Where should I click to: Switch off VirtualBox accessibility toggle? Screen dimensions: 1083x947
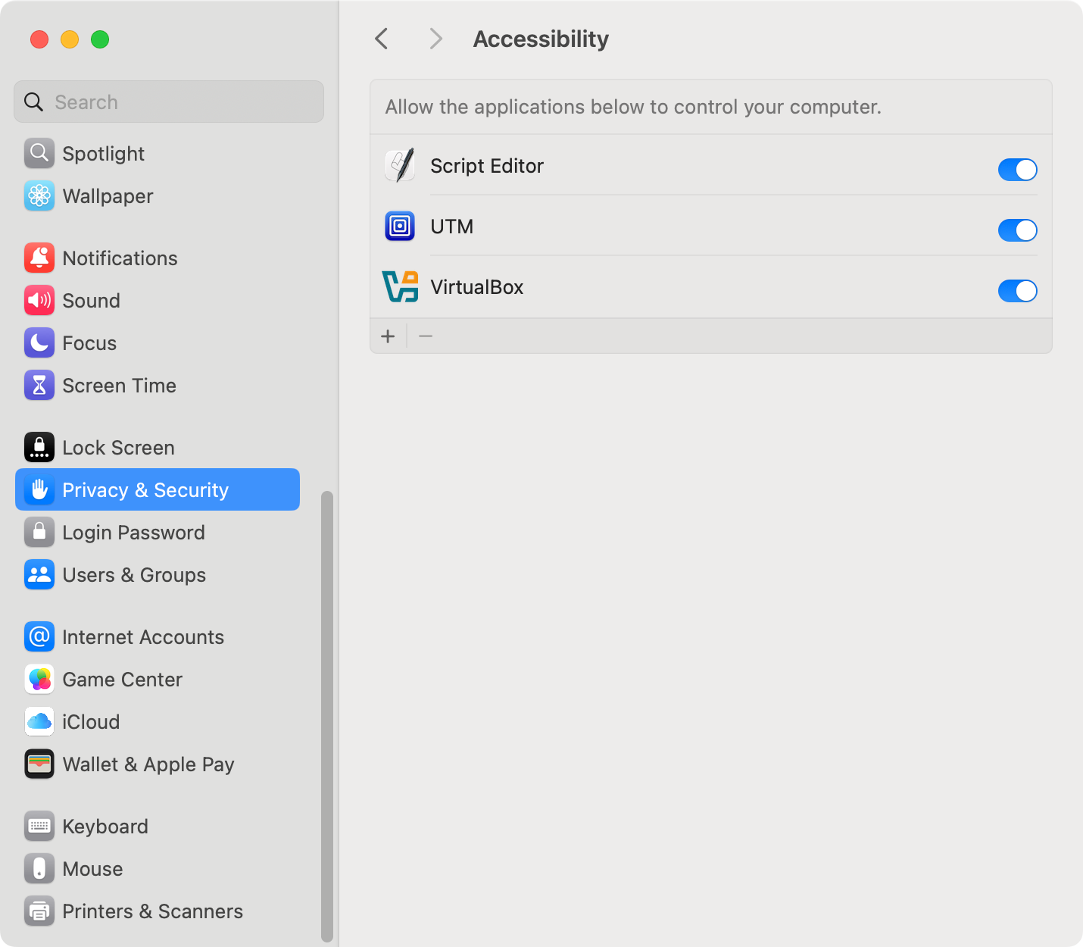[x=1017, y=291]
